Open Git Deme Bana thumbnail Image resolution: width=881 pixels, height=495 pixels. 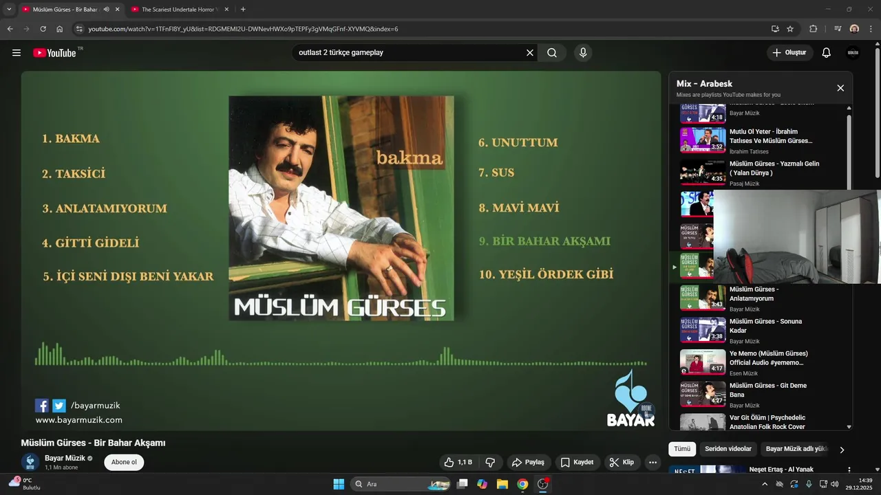pos(703,394)
